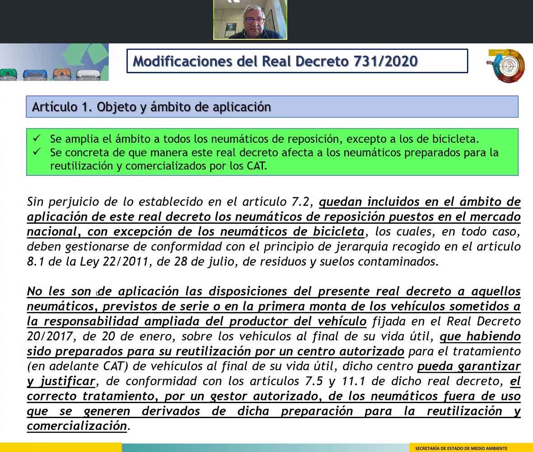Click the white recycling bin icon

pos(89,75)
